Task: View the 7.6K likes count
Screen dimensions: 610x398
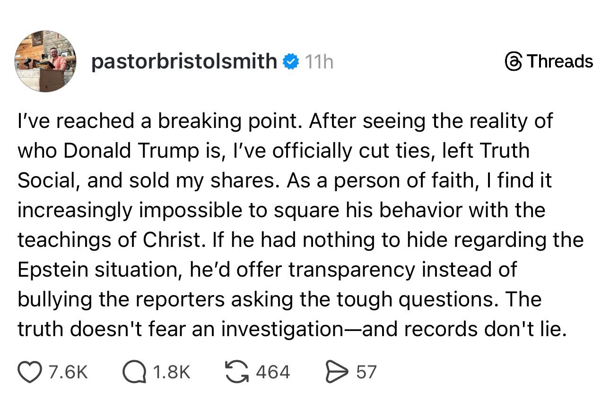Action: tap(69, 372)
